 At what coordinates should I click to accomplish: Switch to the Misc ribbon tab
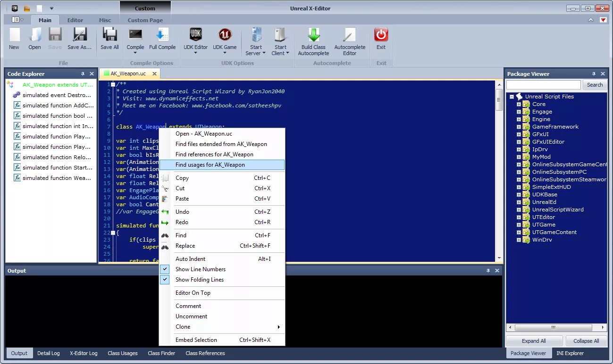pos(105,20)
